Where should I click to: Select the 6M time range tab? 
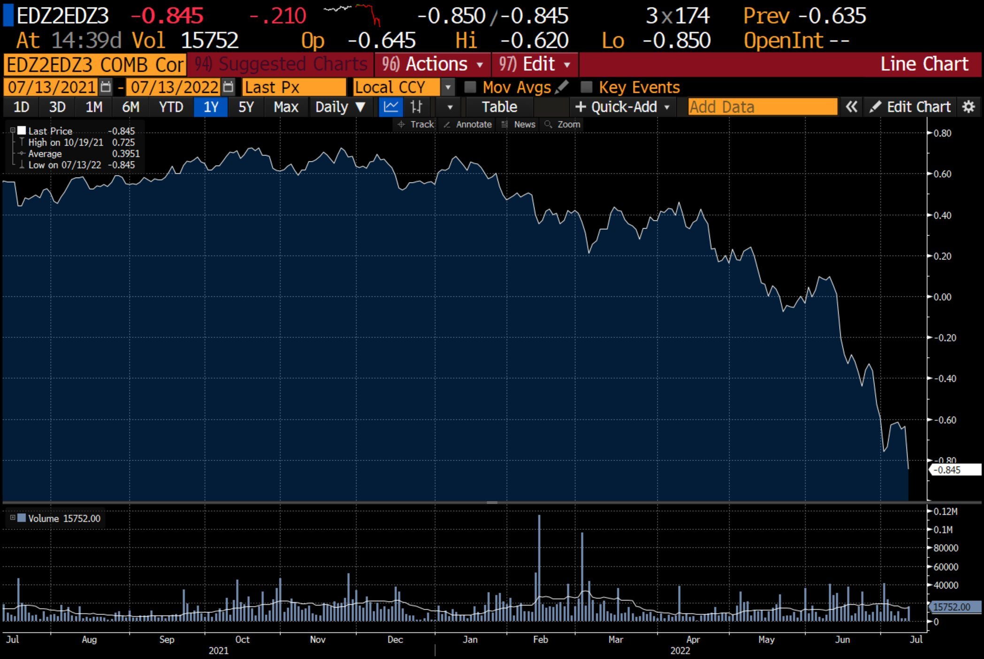pos(130,107)
